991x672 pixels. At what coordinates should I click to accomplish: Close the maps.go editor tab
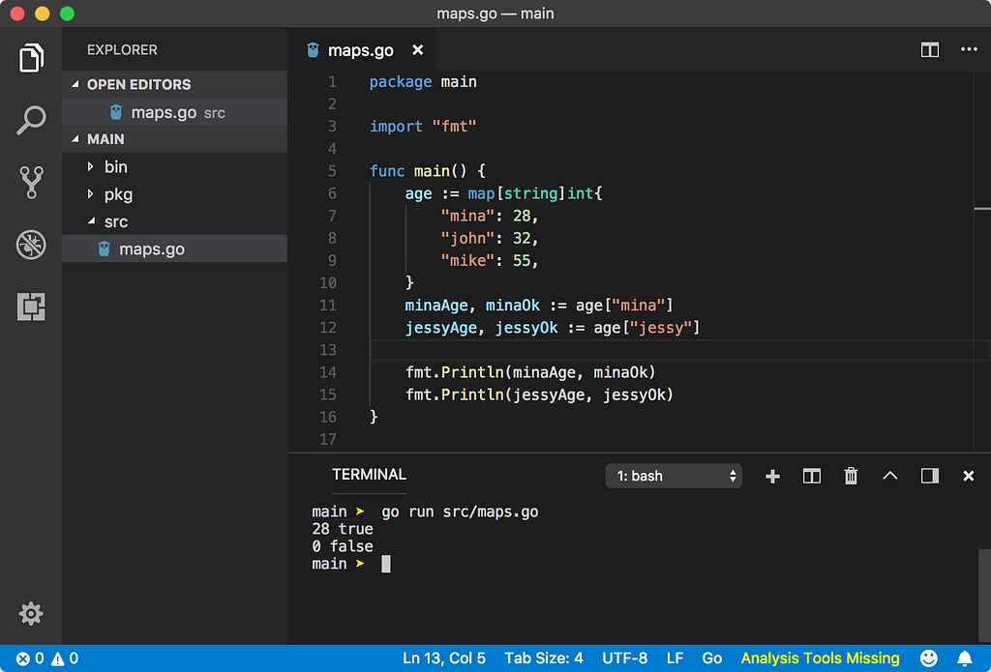pyautogui.click(x=418, y=50)
